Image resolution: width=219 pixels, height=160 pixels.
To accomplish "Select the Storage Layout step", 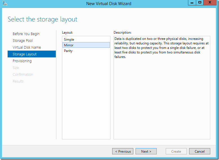I will click(x=25, y=54).
